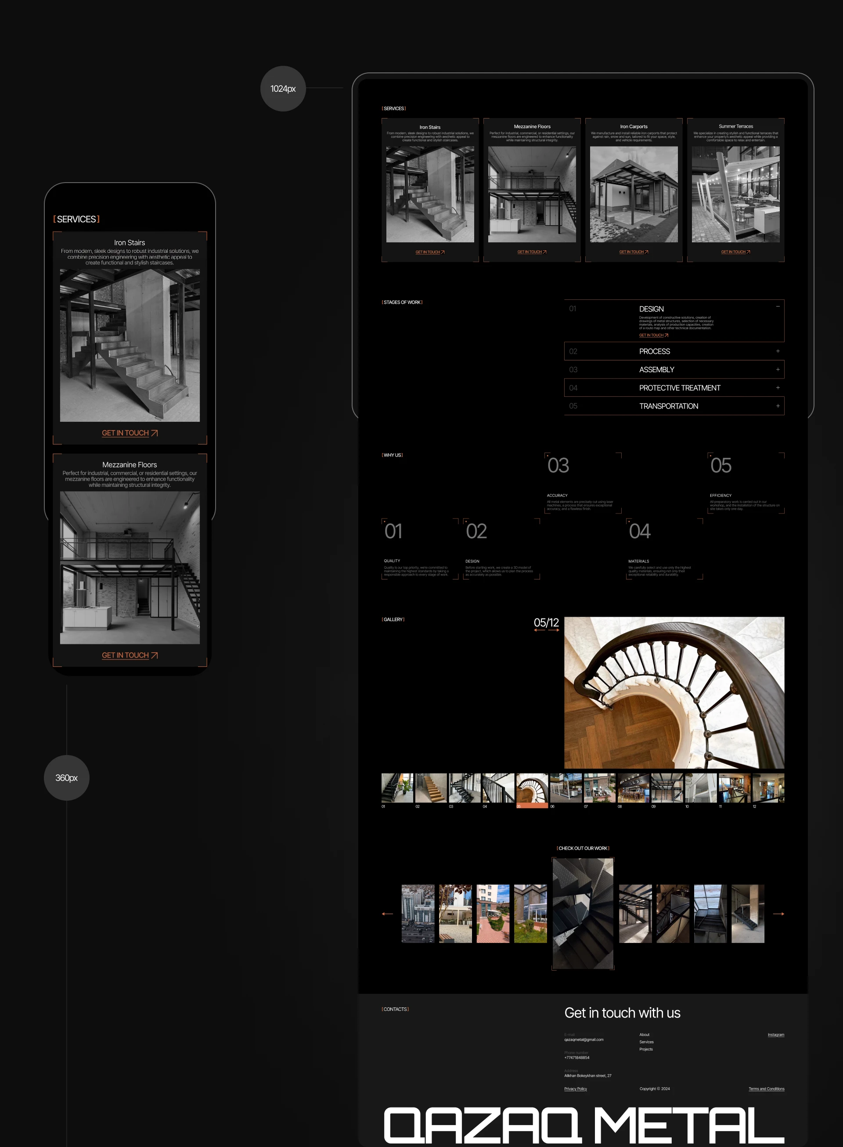Click the gallery next arrow under 05/12
Screen dimensions: 843x1147
coord(554,630)
